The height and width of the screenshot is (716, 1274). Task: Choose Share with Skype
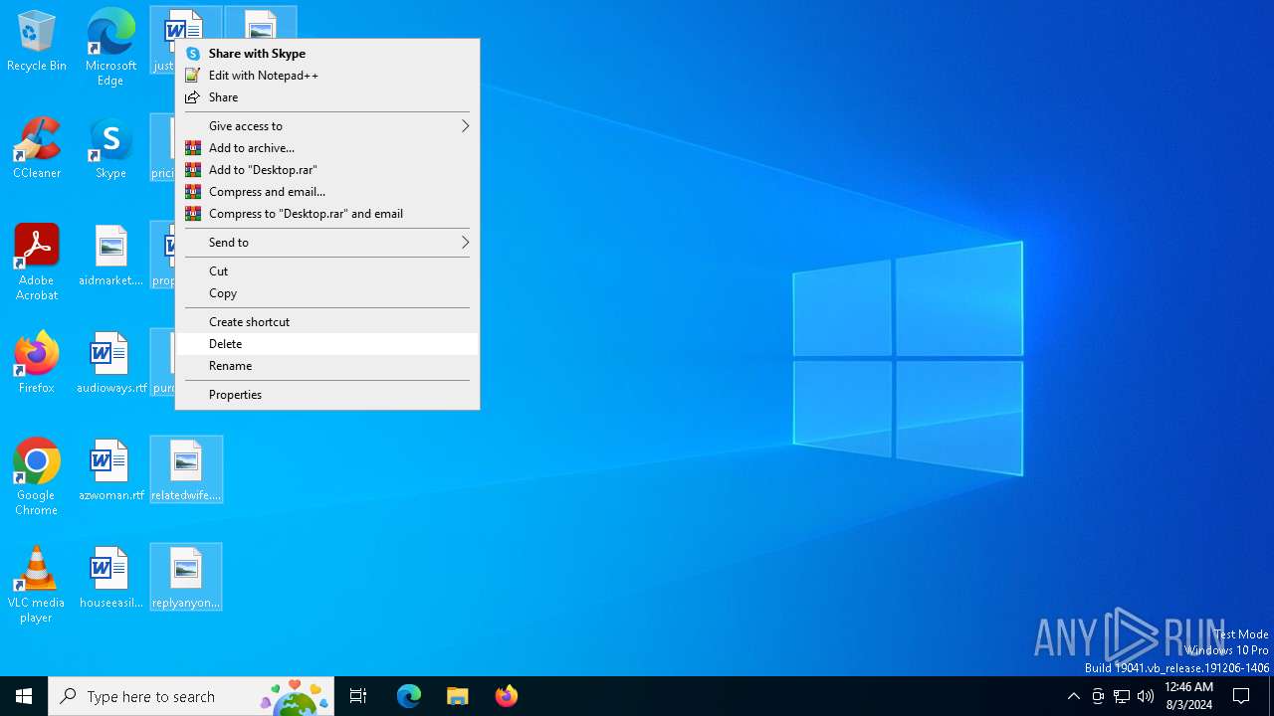point(327,54)
